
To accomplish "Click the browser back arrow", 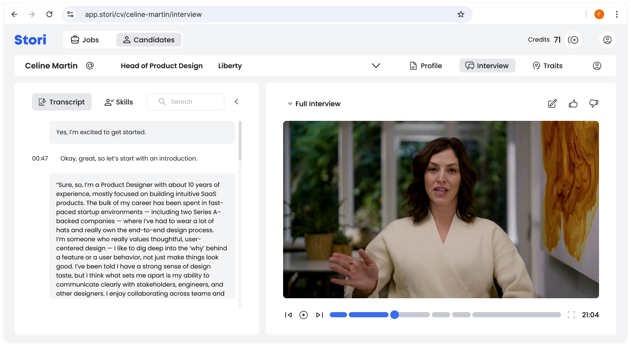I will [14, 14].
